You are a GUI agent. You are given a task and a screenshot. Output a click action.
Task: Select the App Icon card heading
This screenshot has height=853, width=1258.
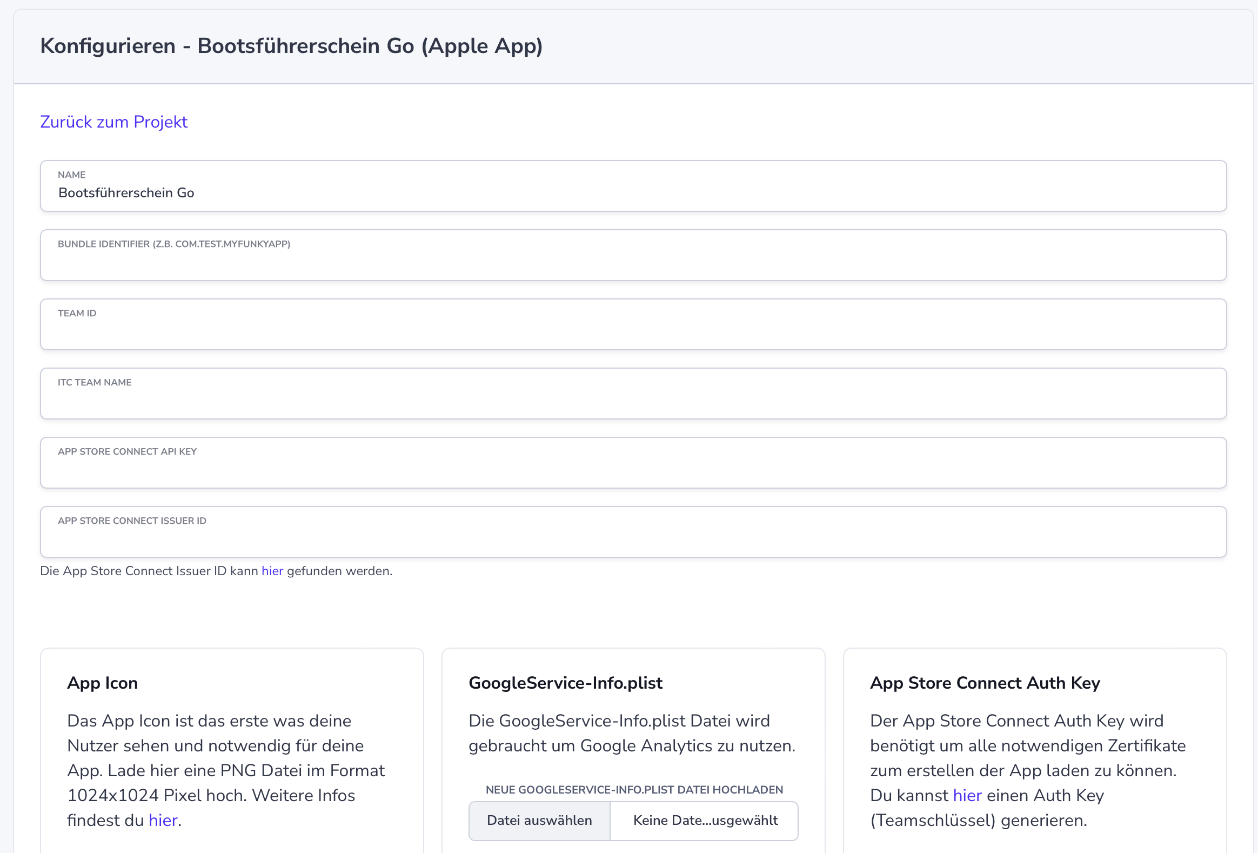click(x=102, y=683)
